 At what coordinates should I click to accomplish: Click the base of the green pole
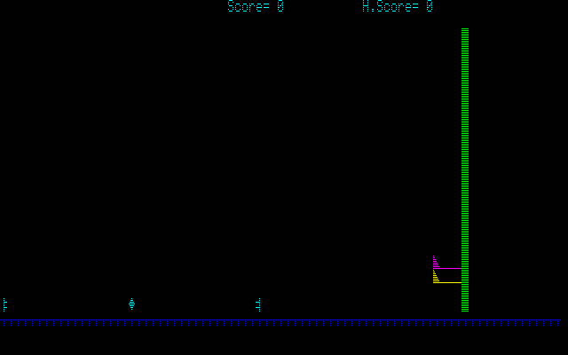pyautogui.click(x=465, y=308)
